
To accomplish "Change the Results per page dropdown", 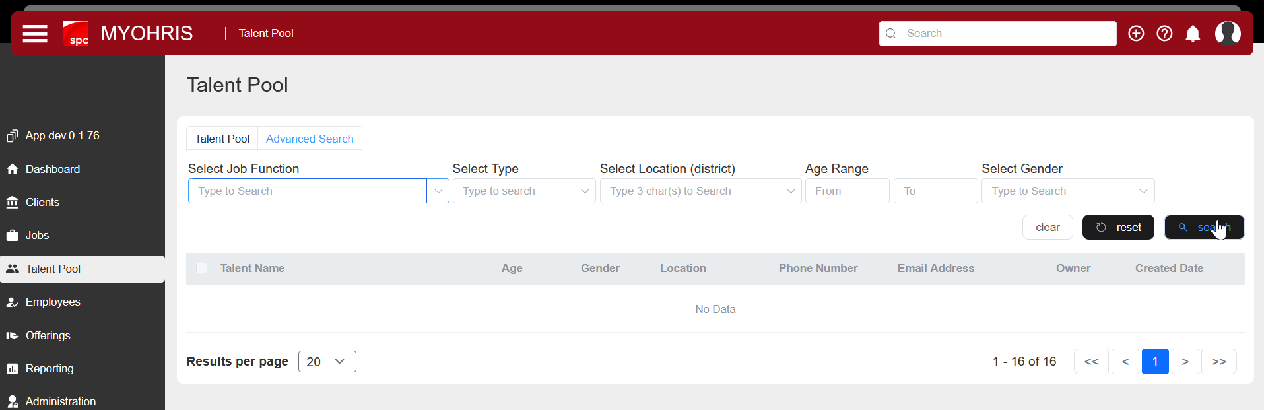I will [327, 362].
